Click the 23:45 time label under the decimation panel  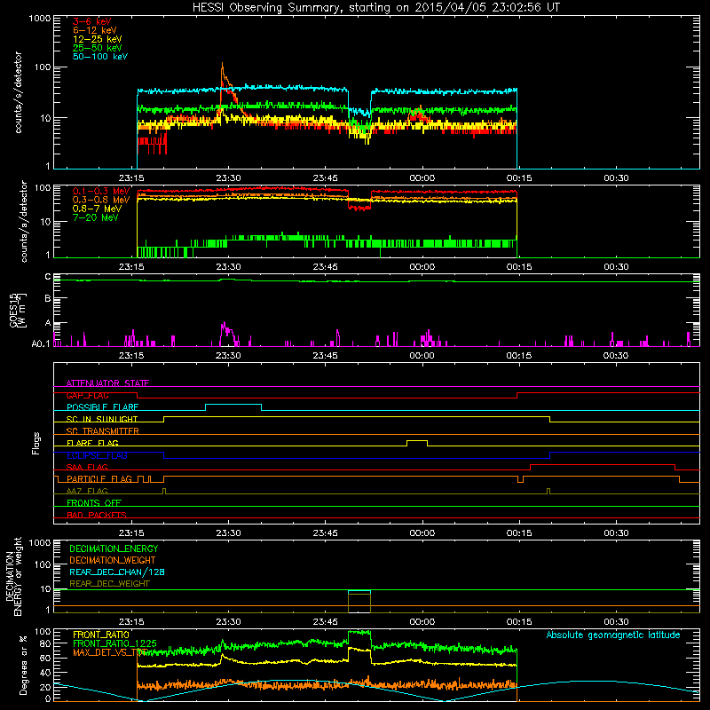(x=325, y=622)
